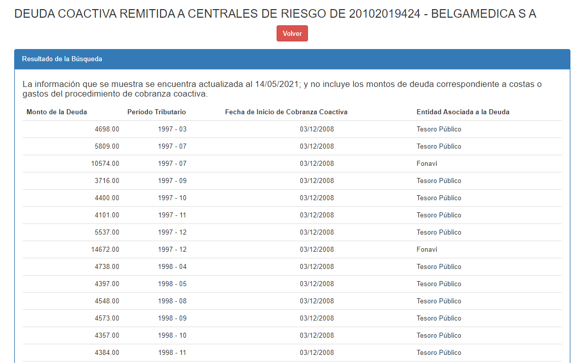
Task: Click the red Volver button
Action: pyautogui.click(x=292, y=33)
